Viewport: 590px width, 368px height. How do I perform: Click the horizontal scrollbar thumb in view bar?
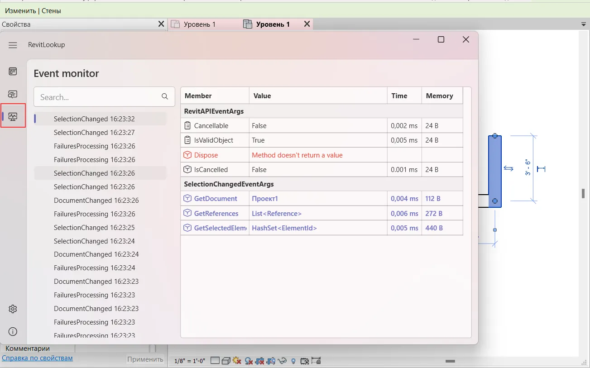tap(450, 361)
